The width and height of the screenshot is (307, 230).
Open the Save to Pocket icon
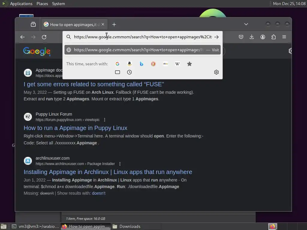click(x=241, y=37)
